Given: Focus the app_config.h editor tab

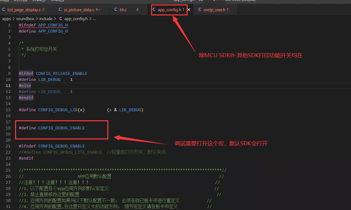Looking at the screenshot, I should 169,10.
